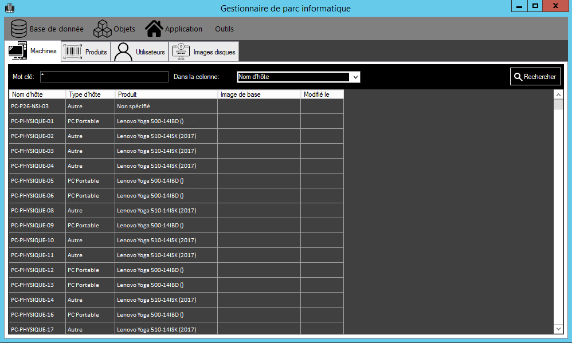Click 'Non spécifié' product cell
572x343 pixels.
click(166, 106)
